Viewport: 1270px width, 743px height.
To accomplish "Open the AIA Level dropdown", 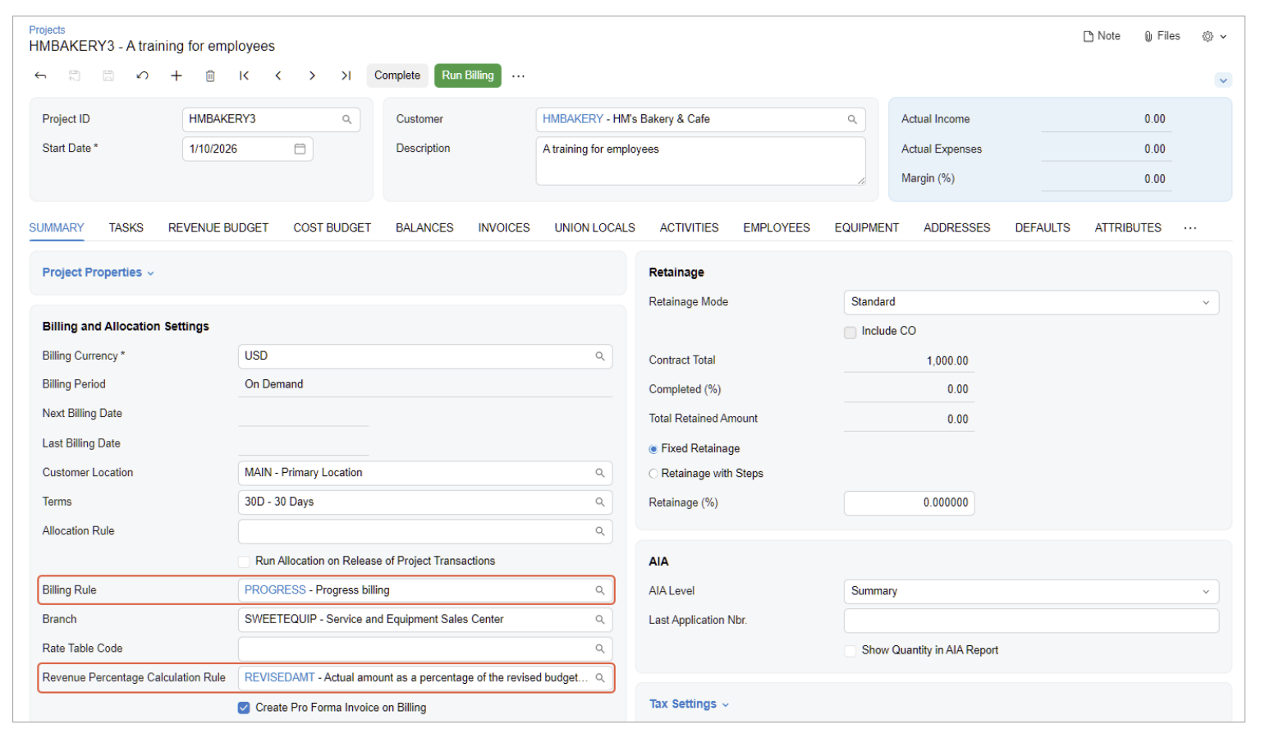I will 1031,591.
